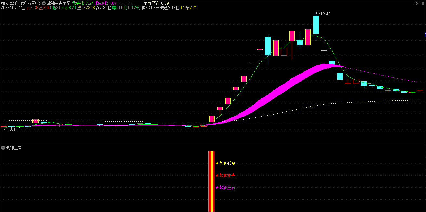Click the 主力足迹 indicator label
The height and width of the screenshot is (212, 426).
click(x=156, y=3)
